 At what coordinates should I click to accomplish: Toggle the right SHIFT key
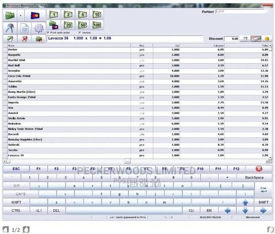pyautogui.click(x=263, y=202)
